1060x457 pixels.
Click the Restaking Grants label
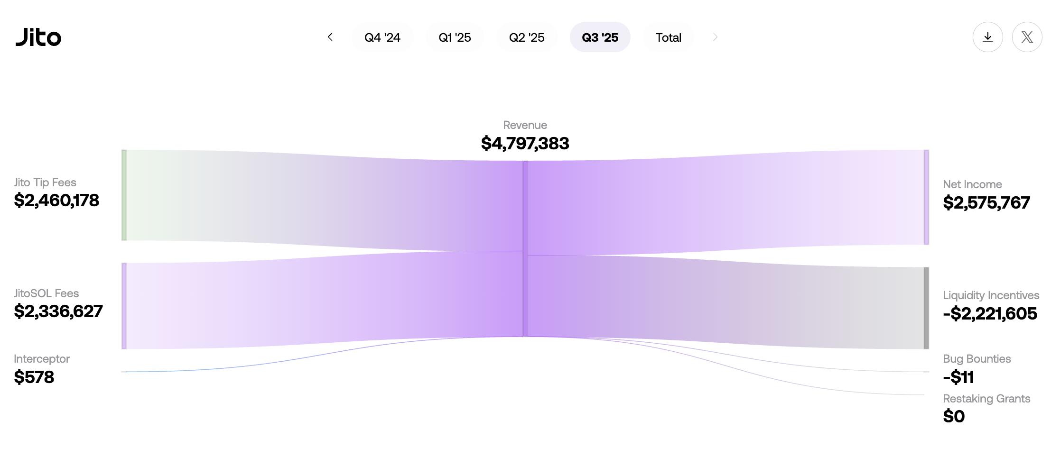pos(986,399)
